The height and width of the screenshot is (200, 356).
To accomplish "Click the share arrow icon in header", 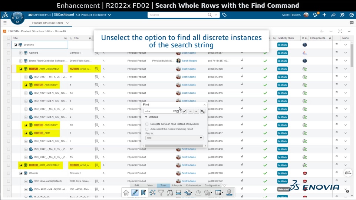I will point(333,15).
